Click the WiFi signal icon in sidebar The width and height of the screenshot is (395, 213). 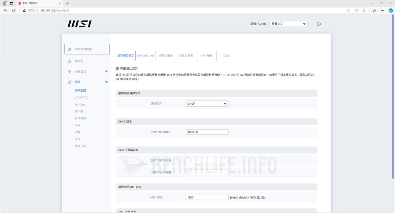click(x=70, y=72)
